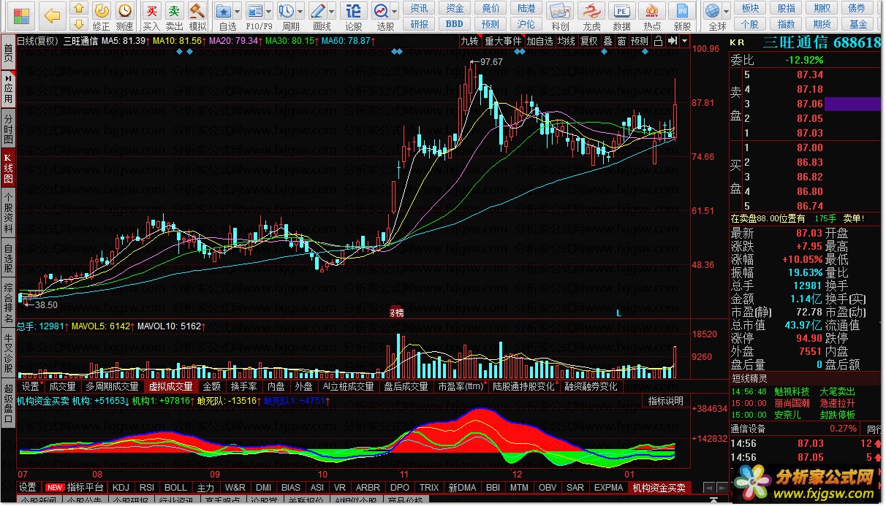Open the 数据 PE data icon

click(621, 11)
